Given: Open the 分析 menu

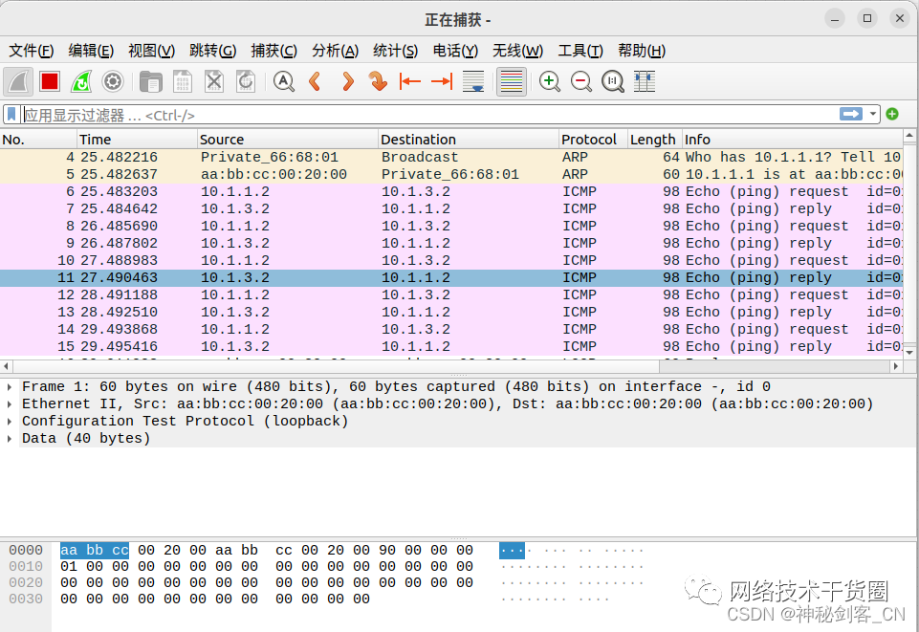Looking at the screenshot, I should pos(335,51).
